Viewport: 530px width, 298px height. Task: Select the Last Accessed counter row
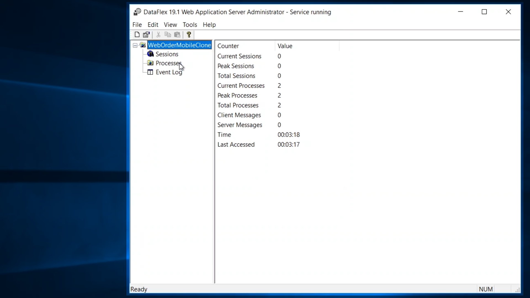(x=236, y=145)
